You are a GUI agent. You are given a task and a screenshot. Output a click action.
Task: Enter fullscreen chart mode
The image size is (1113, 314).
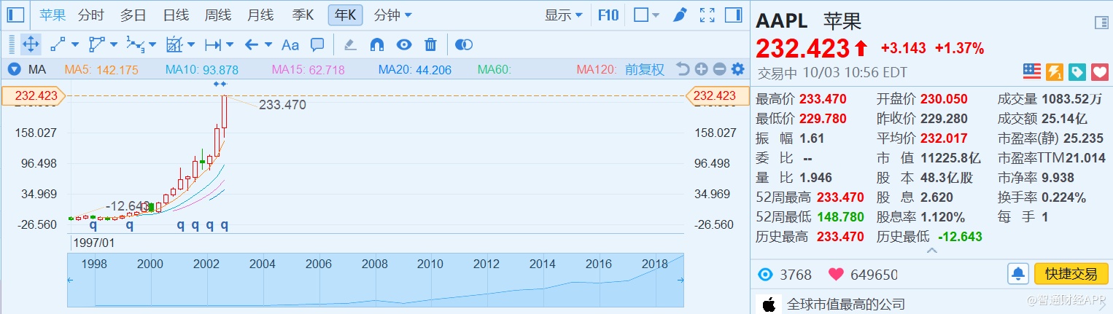tap(707, 15)
